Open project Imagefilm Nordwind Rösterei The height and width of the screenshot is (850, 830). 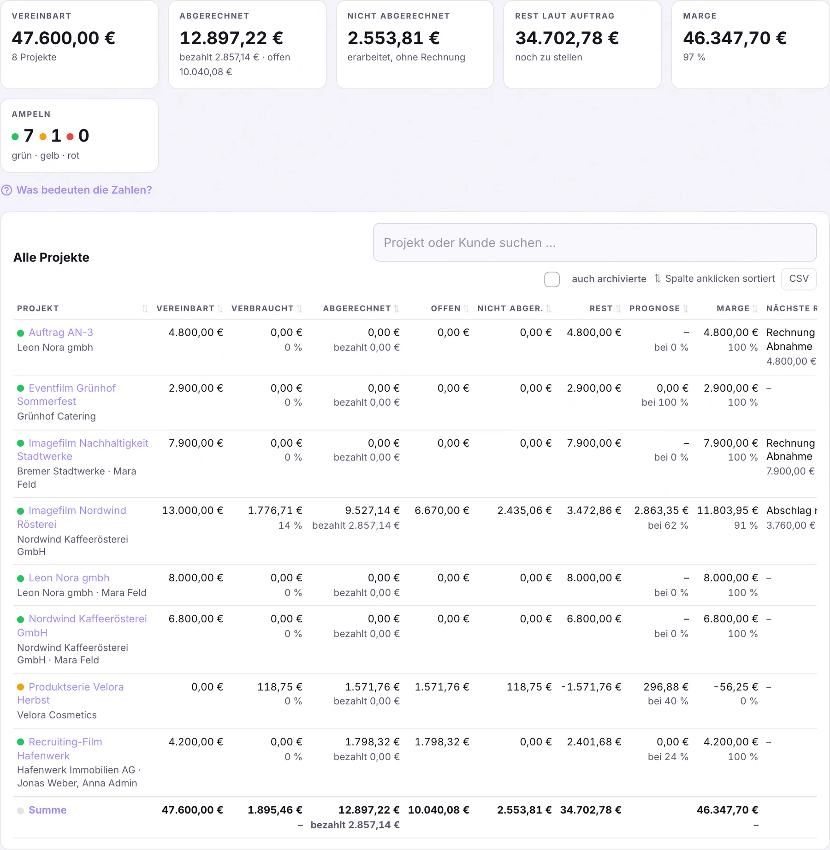(71, 517)
